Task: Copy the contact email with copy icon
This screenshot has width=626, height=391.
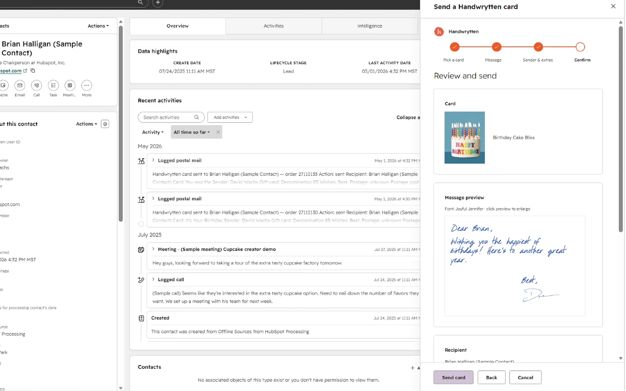Action: coord(33,70)
